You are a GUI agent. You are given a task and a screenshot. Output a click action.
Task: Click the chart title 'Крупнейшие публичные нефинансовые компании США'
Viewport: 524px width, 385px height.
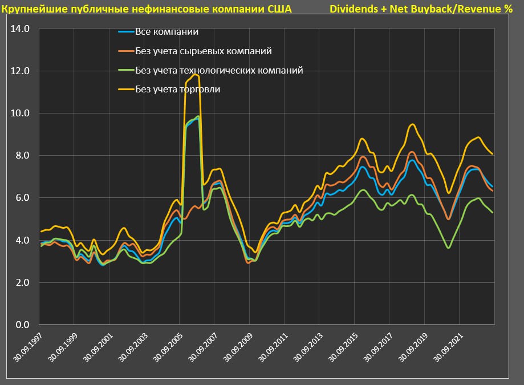pyautogui.click(x=147, y=9)
